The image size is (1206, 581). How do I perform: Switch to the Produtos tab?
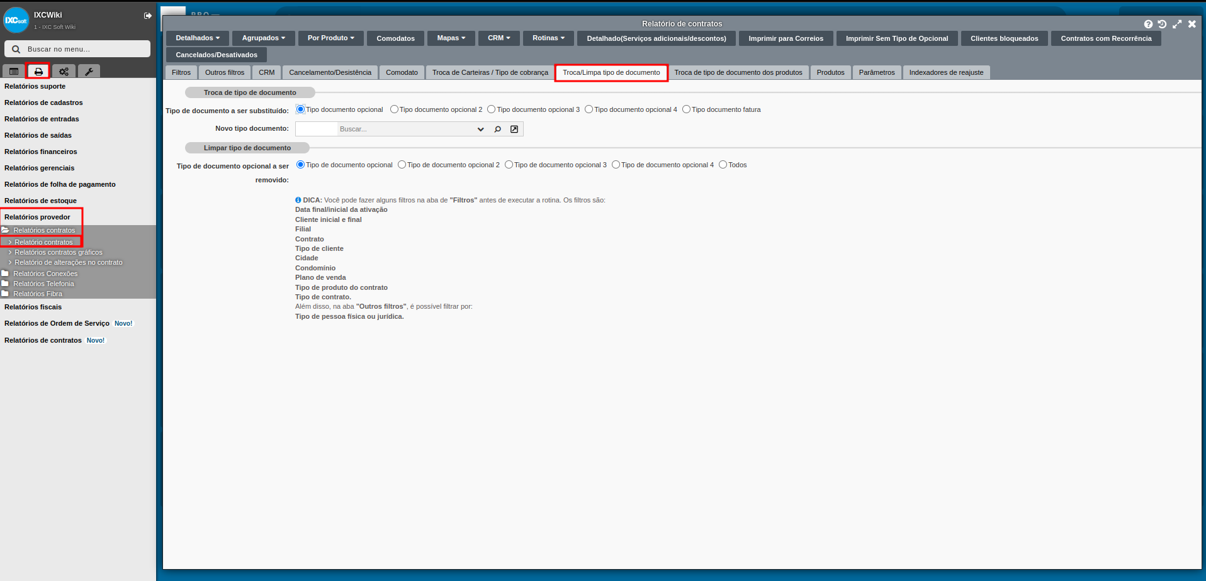(x=831, y=72)
